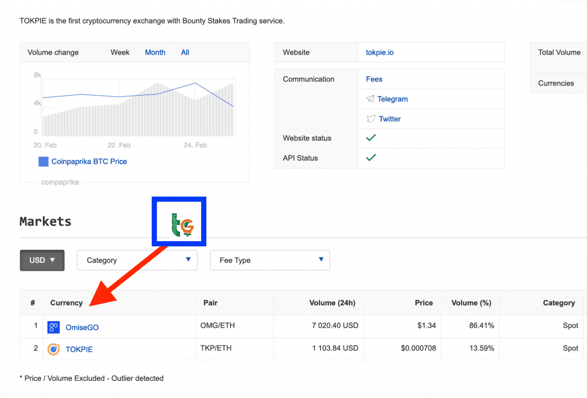Click the Coinpaprika BTC Price legend swatch
Image resolution: width=587 pixels, height=398 pixels.
(44, 161)
